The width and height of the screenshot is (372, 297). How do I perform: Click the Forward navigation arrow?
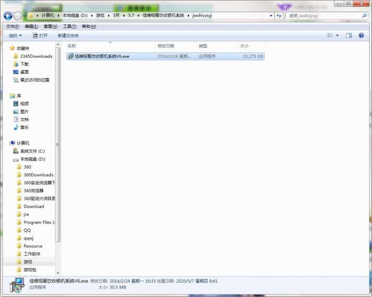pos(18,16)
